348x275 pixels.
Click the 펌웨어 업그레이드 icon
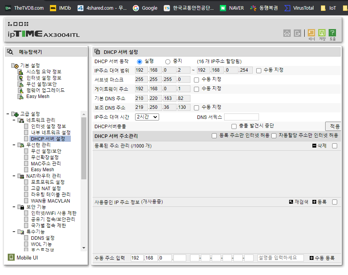click(x=21, y=90)
